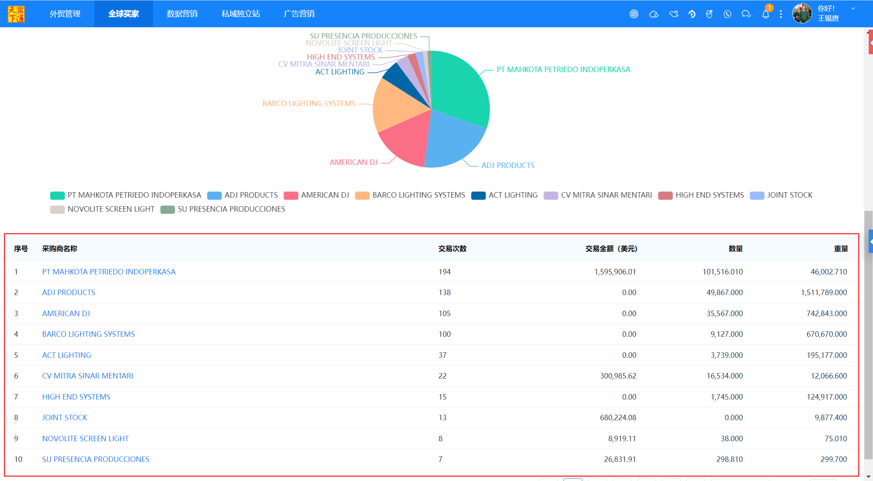Viewport: 873px width, 481px height.
Task: Open ACT LIGHTING buyer link in table
Action: [67, 355]
